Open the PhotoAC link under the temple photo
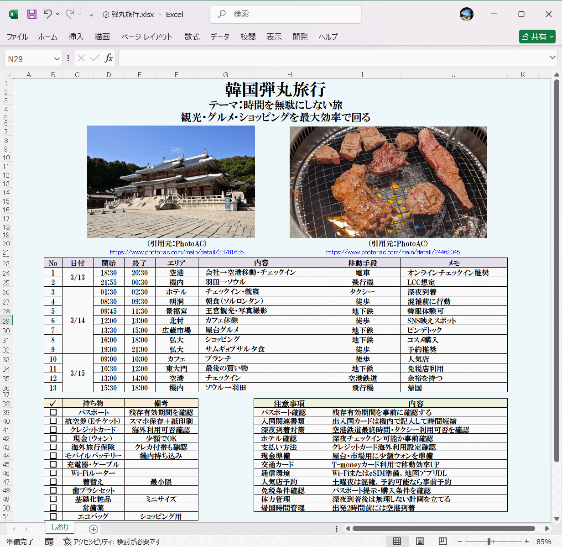Viewport: 562px width, 547px height. [176, 252]
